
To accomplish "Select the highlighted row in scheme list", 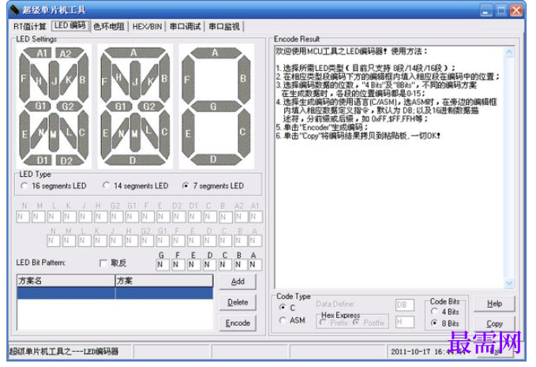I will [115, 293].
